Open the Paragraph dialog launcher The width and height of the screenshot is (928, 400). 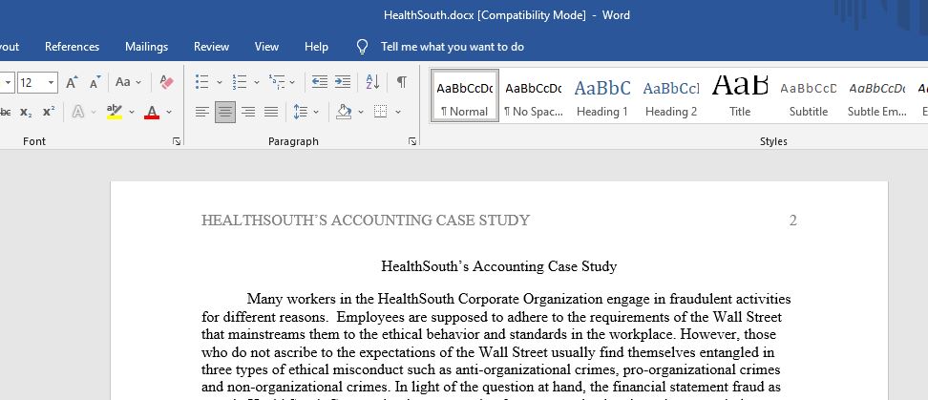coord(412,141)
